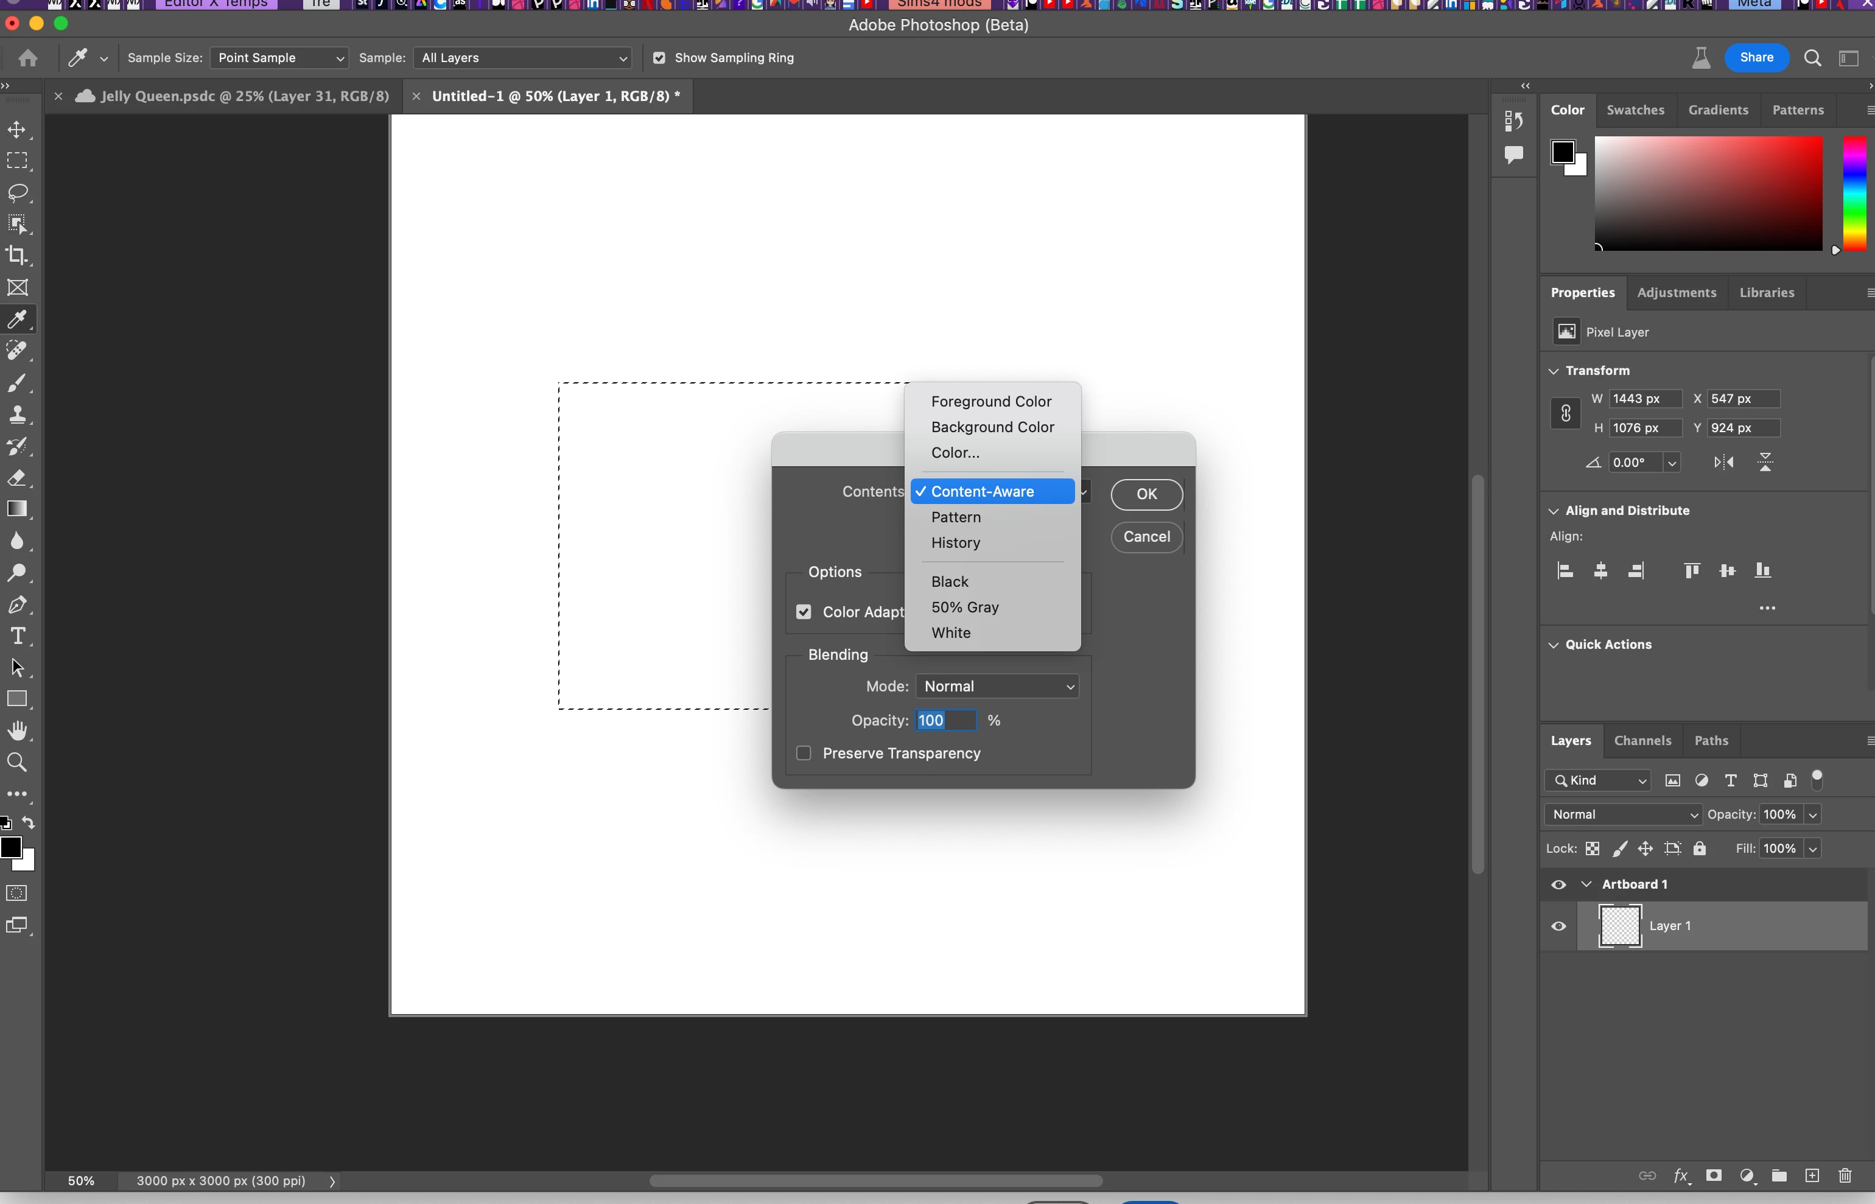Select the Clone Stamp tool
Viewport: 1875px width, 1204px height.
pos(17,415)
